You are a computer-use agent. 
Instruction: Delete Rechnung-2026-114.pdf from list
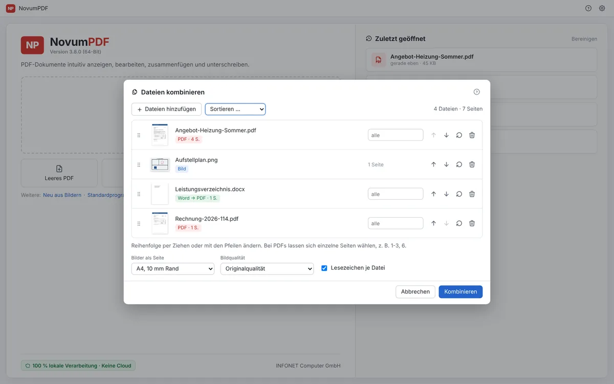point(472,223)
